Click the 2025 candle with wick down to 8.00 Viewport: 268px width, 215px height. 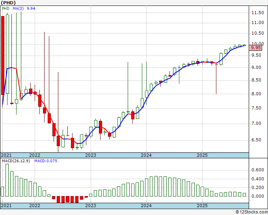(216, 78)
